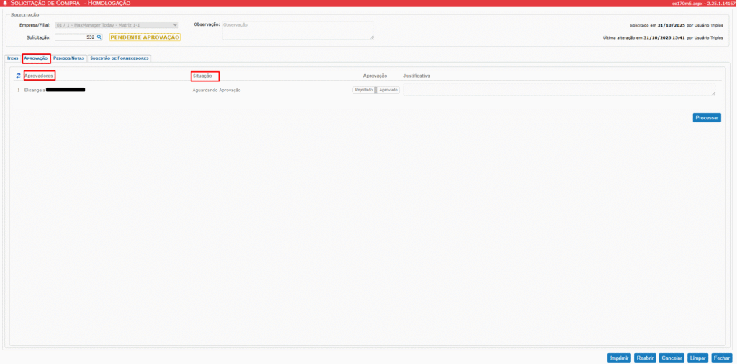
Task: Set approval toggle to Aprovado
Action: coord(389,90)
